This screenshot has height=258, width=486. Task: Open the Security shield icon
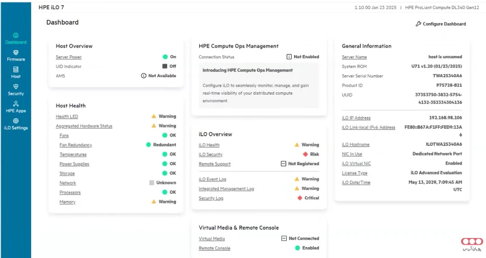pyautogui.click(x=16, y=86)
